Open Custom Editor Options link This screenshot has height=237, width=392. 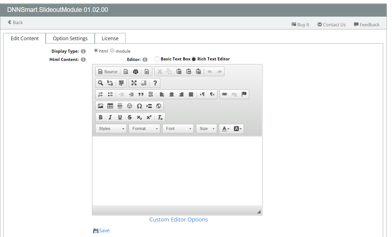[179, 220]
